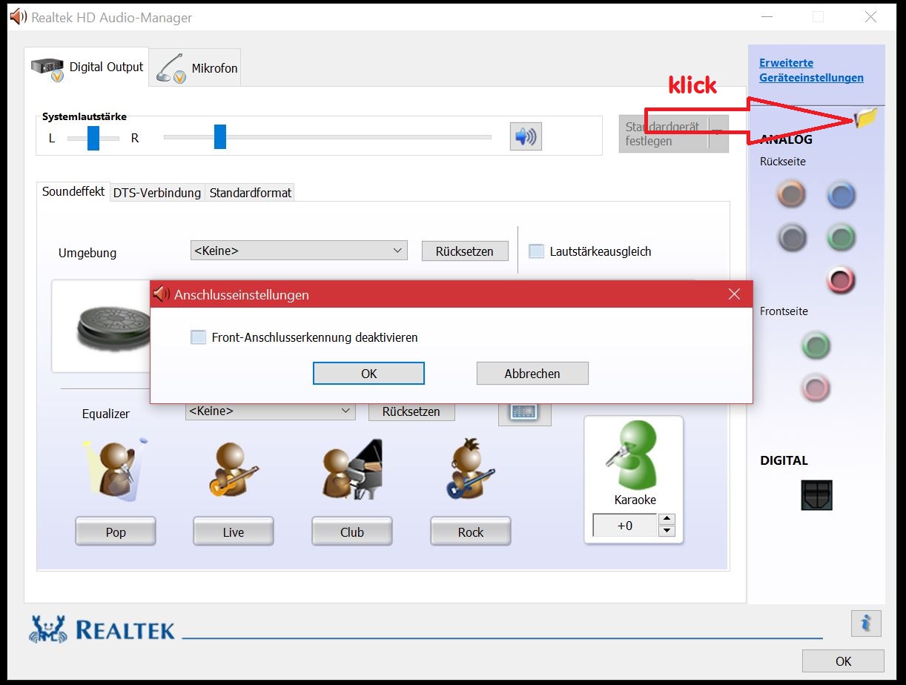Click the digital optical output icon

click(x=816, y=494)
